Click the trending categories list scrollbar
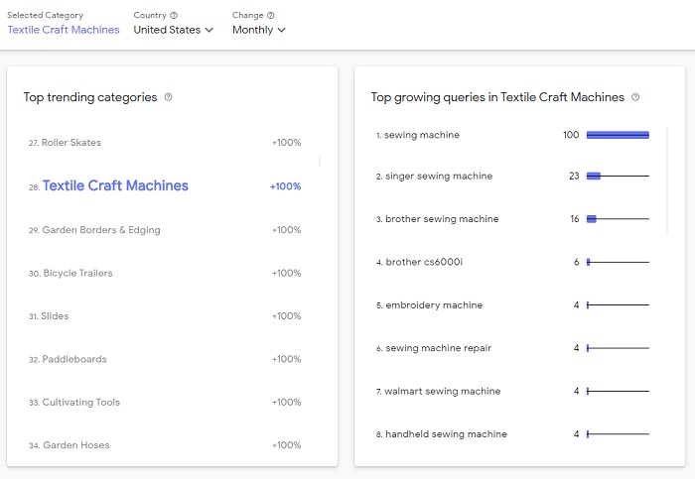 pos(320,161)
